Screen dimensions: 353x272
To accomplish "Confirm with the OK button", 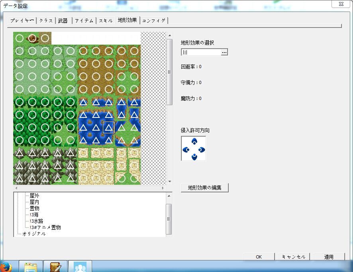I will [259, 257].
